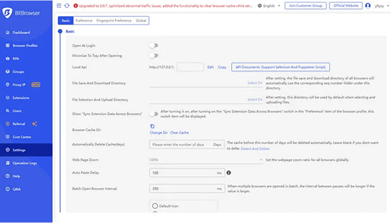
Task: Click the Batch Open Browser Interval field
Action: click(186, 189)
